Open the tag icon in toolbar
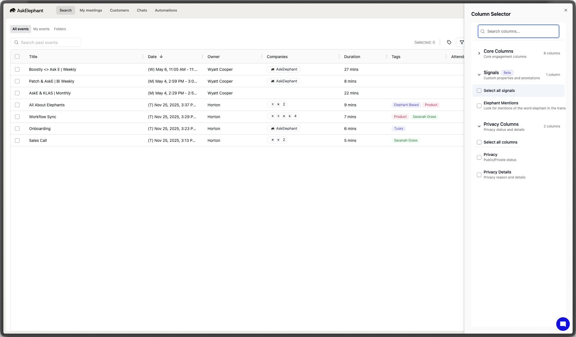Viewport: 576px width, 337px height. pyautogui.click(x=449, y=42)
